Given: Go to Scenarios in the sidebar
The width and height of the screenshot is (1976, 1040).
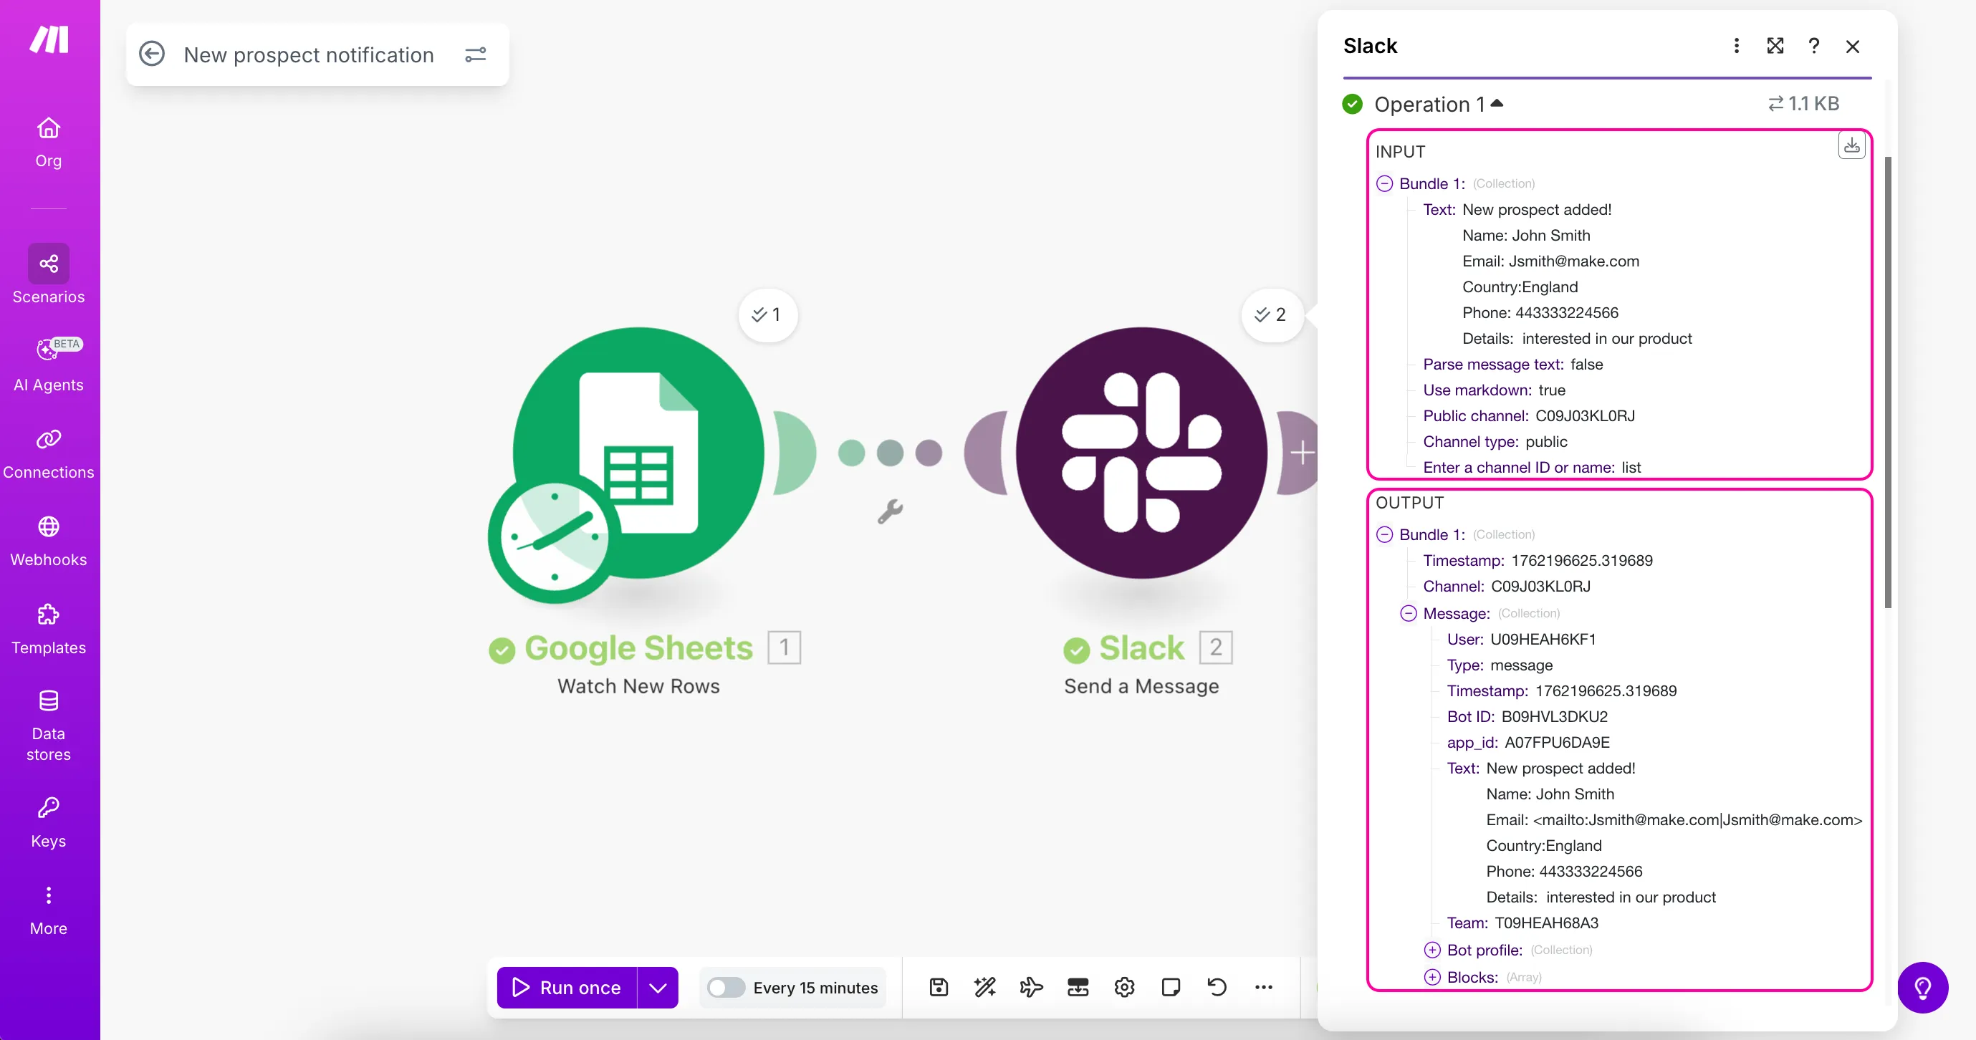Looking at the screenshot, I should [x=48, y=274].
